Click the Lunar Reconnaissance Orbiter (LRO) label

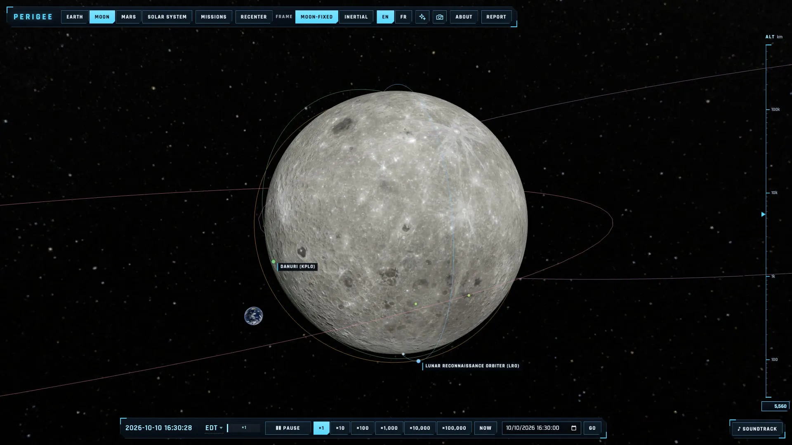click(x=472, y=366)
